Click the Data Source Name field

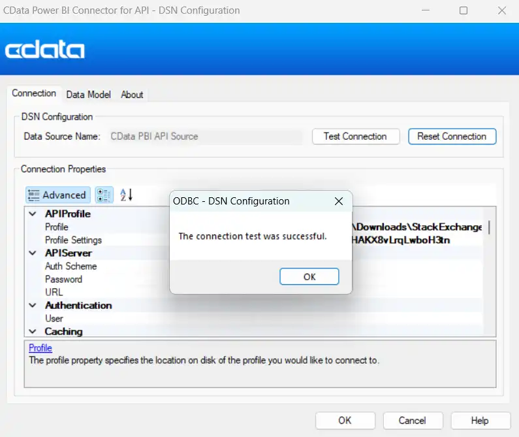[206, 137]
